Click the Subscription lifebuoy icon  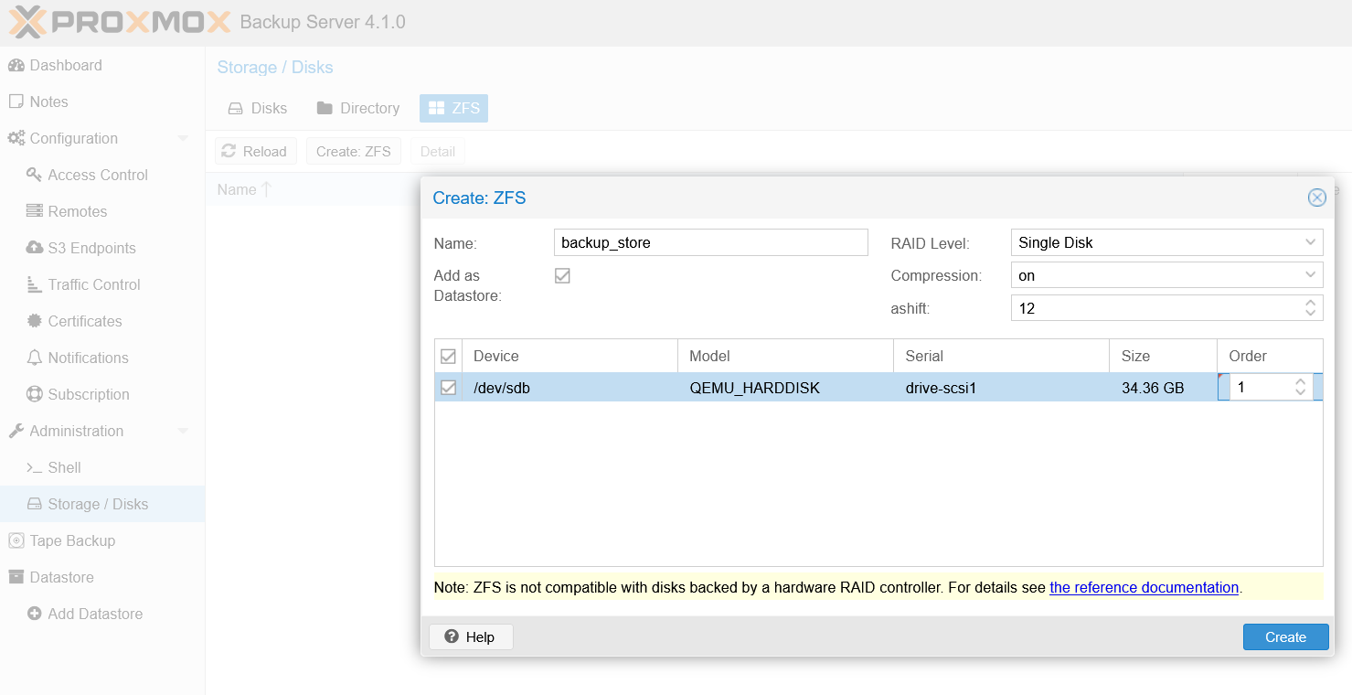[x=34, y=394]
